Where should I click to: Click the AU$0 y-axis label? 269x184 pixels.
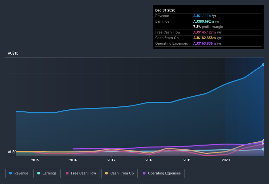[x=12, y=152]
